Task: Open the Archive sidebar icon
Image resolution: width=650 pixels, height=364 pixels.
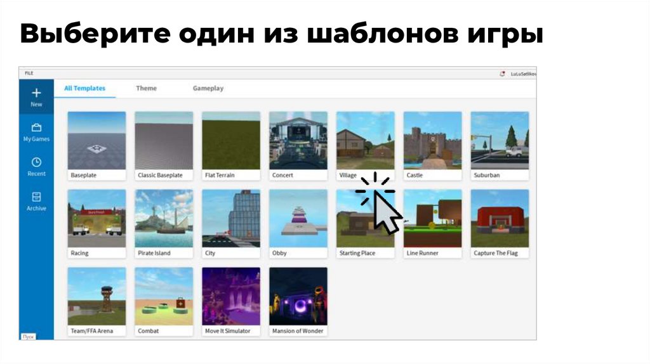Action: click(36, 202)
